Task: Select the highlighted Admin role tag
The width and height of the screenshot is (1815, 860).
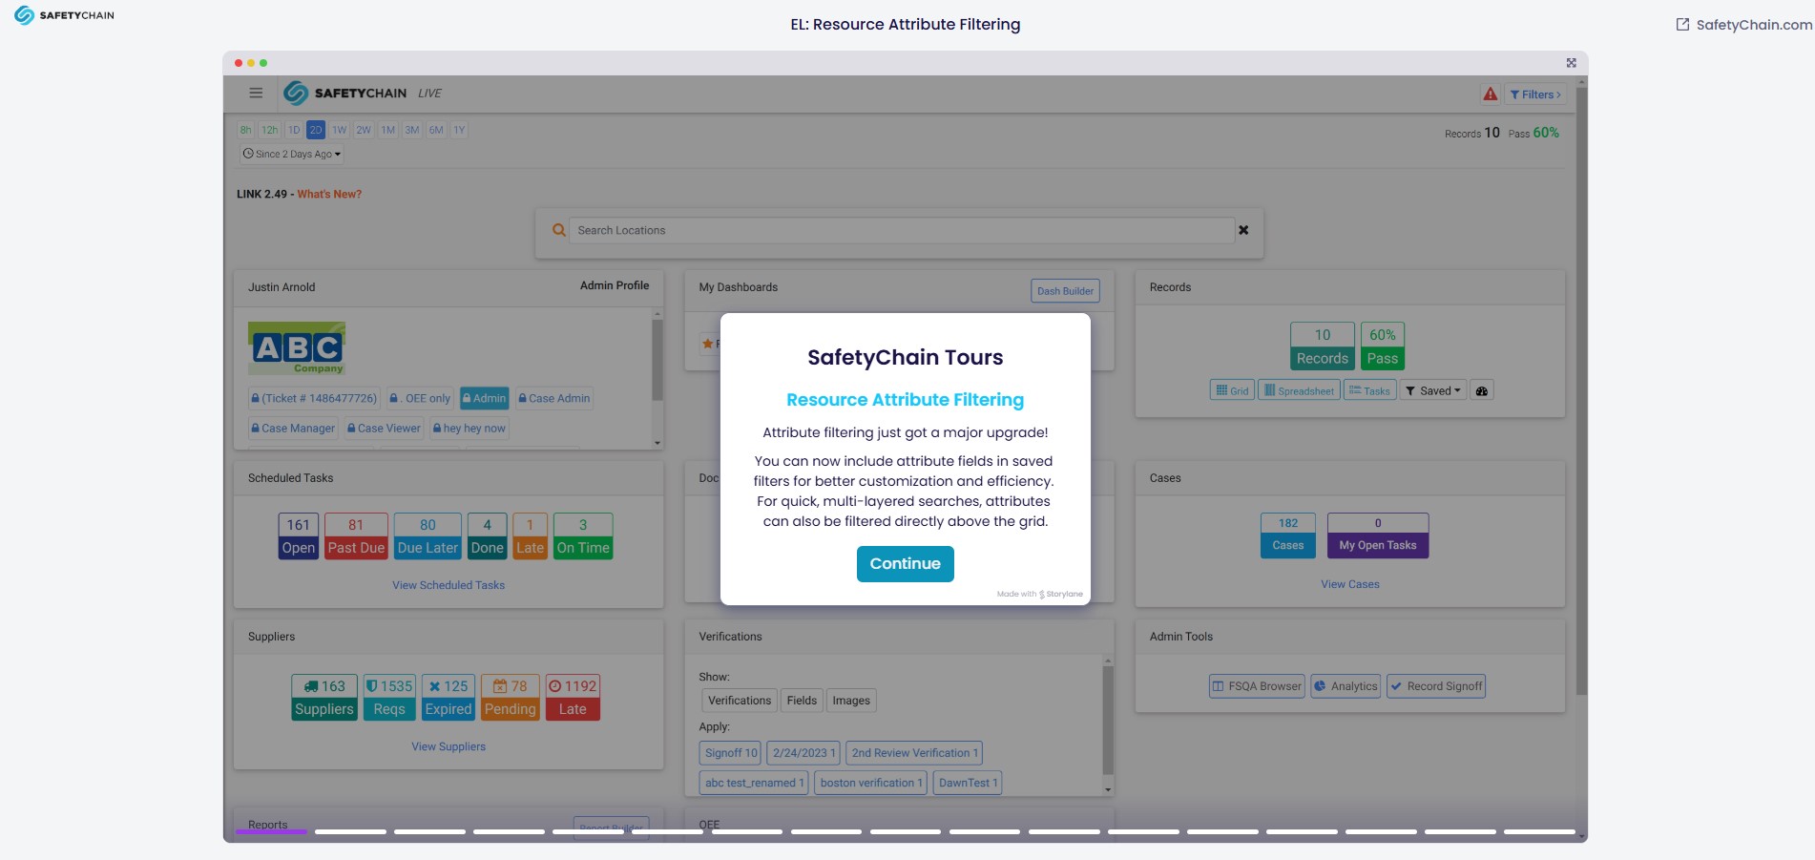Action: click(484, 398)
